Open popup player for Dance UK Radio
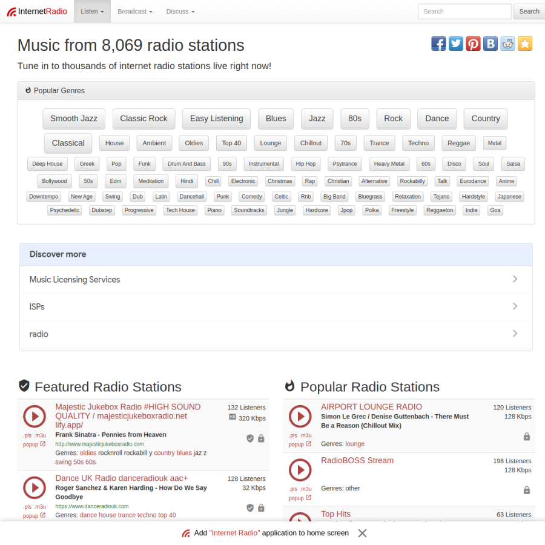This screenshot has width=545, height=545. (34, 515)
